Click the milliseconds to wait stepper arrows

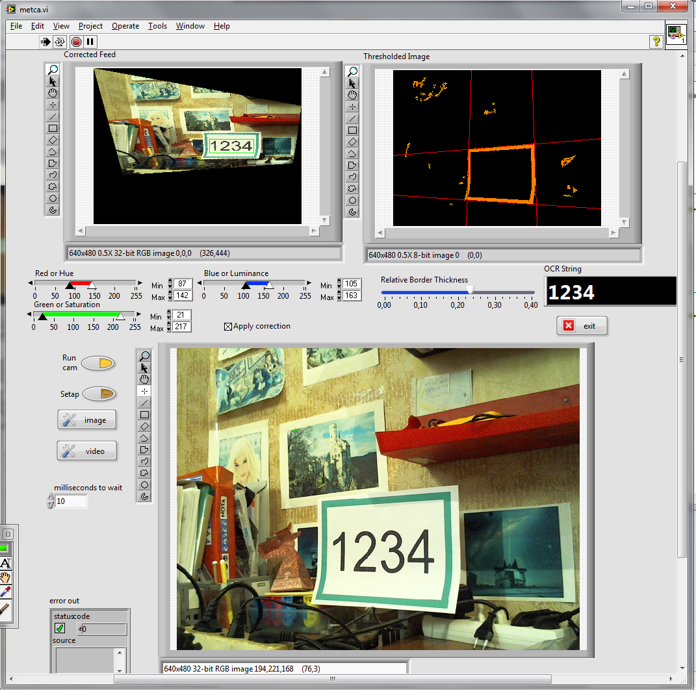51,501
